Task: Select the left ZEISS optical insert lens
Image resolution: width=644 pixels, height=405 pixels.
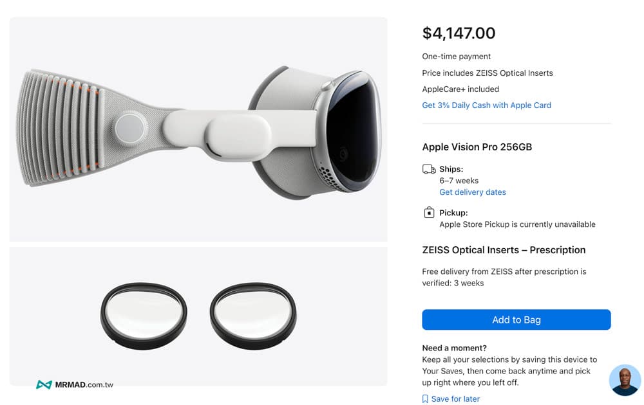Action: (144, 315)
